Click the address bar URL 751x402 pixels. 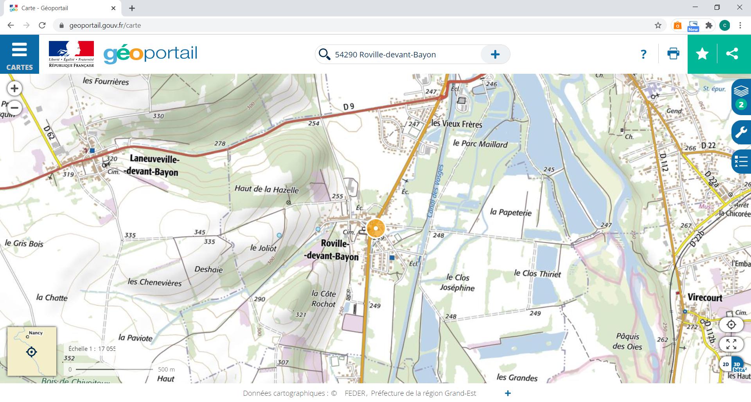coord(105,25)
